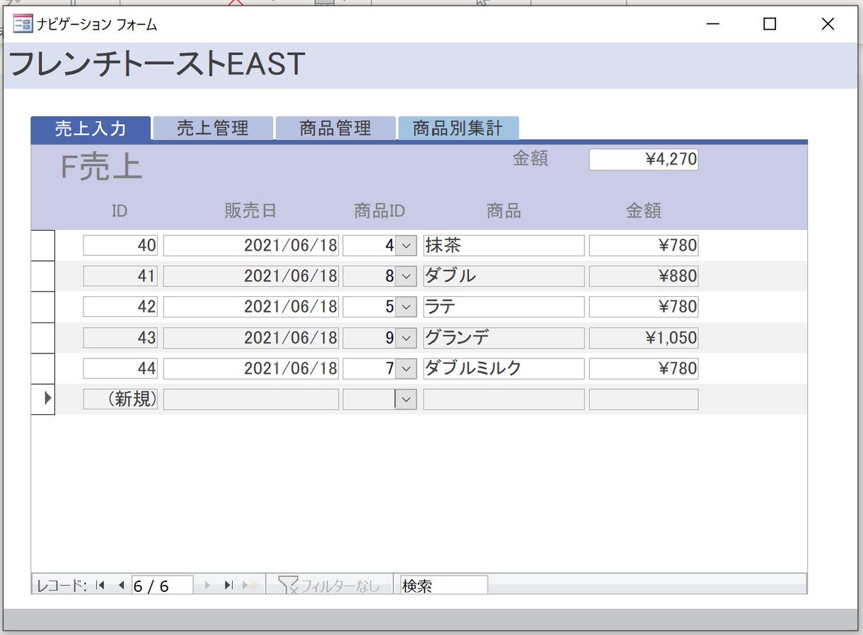
Task: Click 商品 field 抹茶
Action: pyautogui.click(x=504, y=245)
